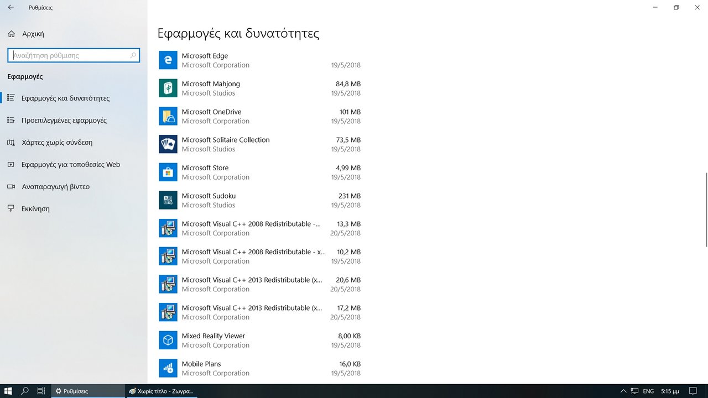Switch to the 'Ρυθμίσεις' taskbar button
This screenshot has height=398, width=708.
pyautogui.click(x=88, y=391)
